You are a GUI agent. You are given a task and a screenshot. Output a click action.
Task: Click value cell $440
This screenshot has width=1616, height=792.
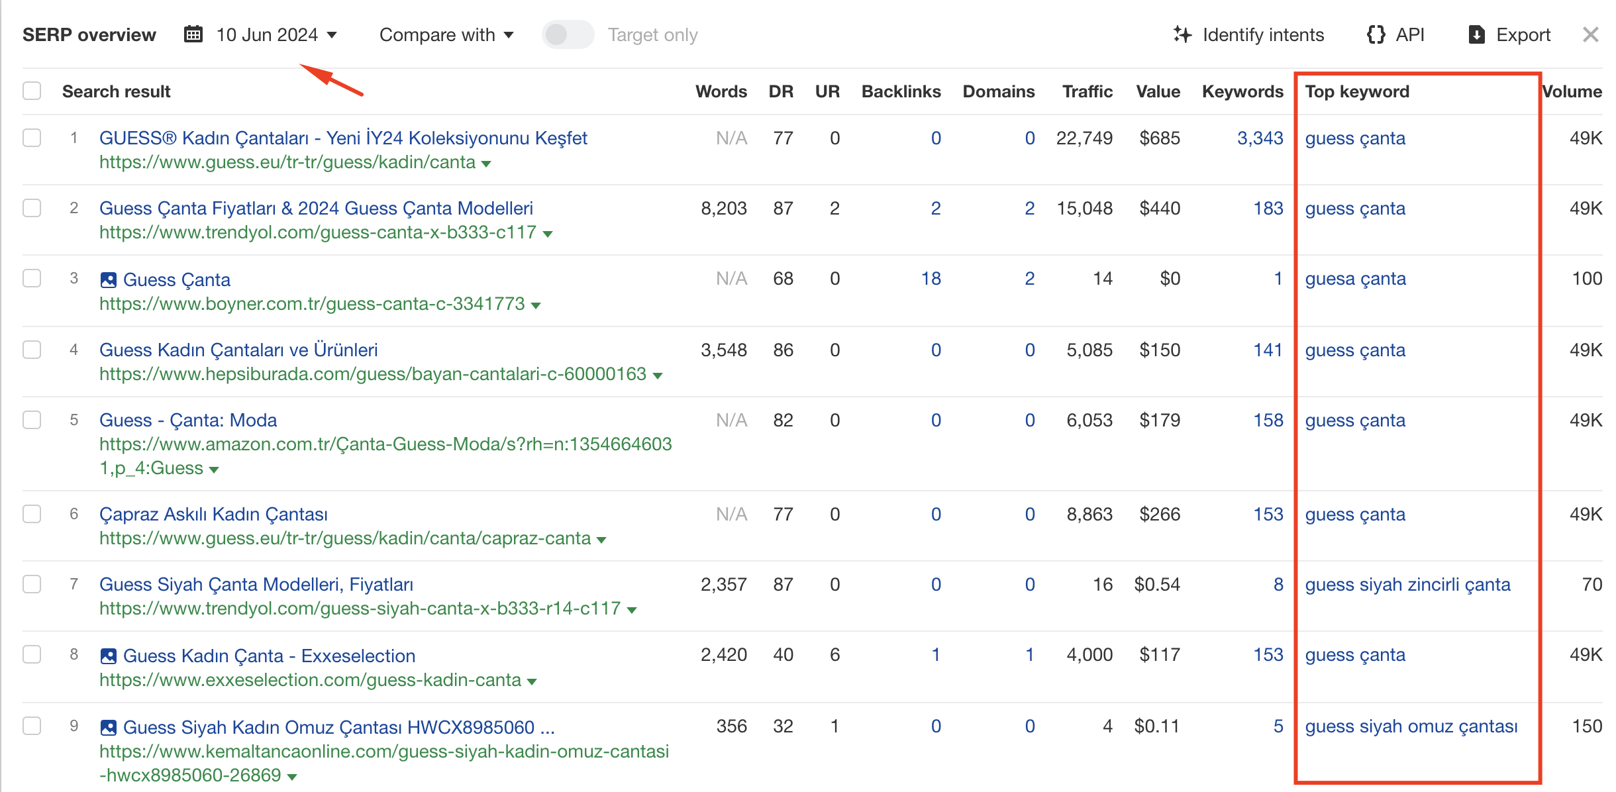pyautogui.click(x=1160, y=208)
